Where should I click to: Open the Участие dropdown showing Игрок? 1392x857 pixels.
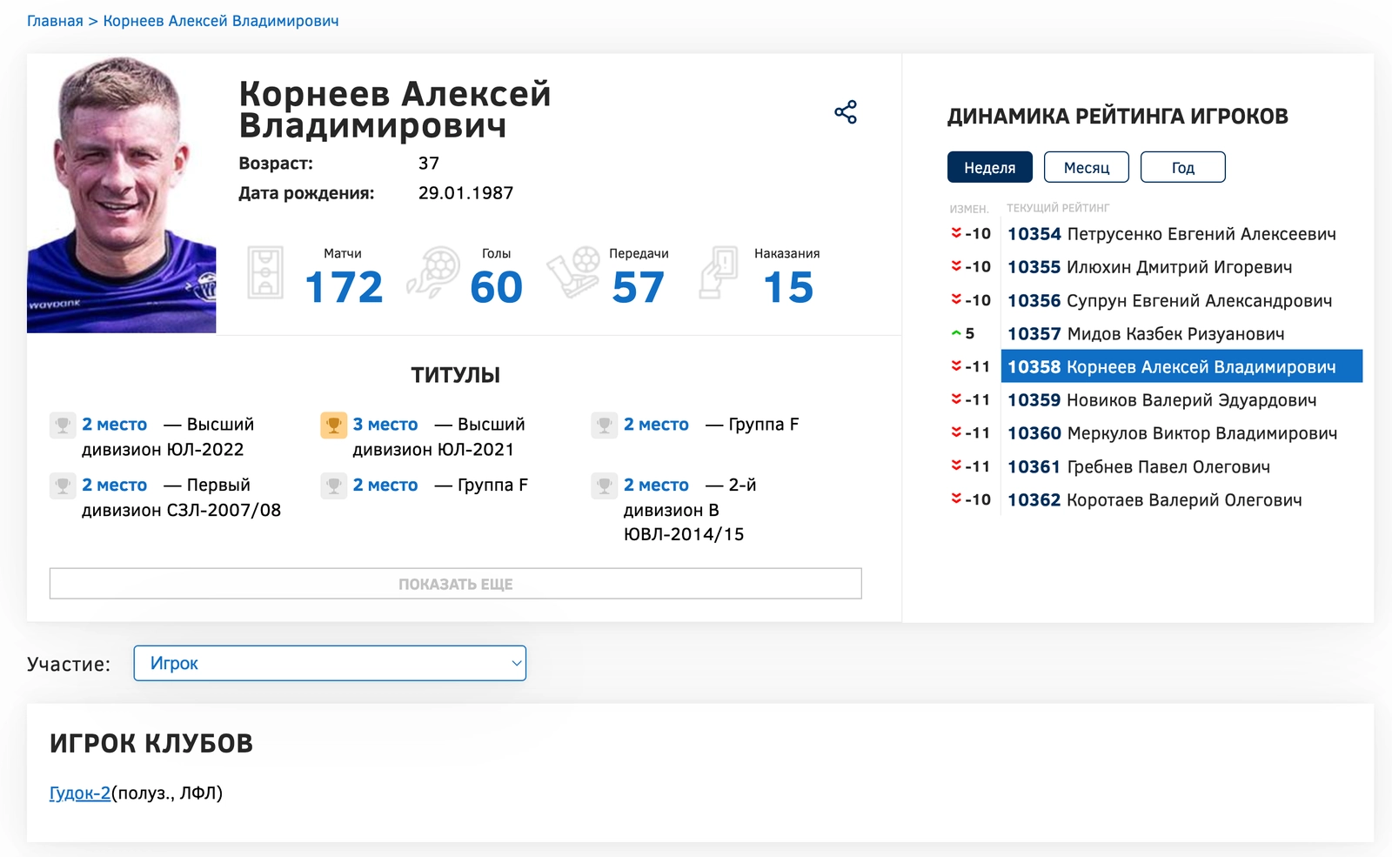point(330,663)
